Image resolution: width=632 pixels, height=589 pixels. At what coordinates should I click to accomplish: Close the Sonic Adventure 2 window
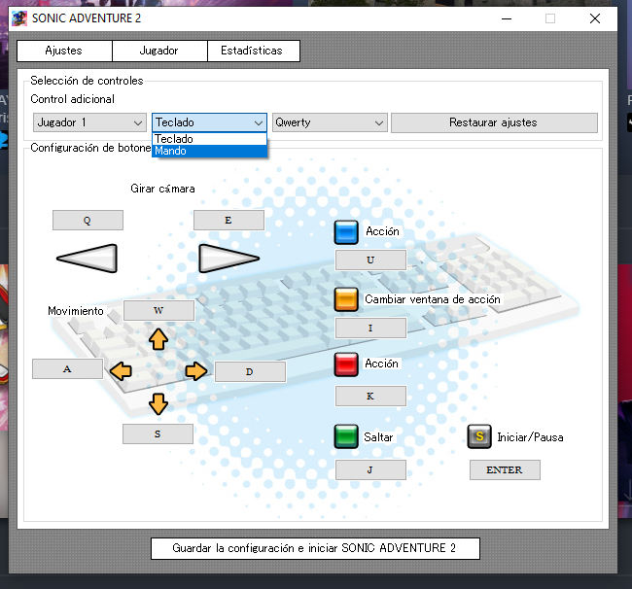pyautogui.click(x=595, y=18)
